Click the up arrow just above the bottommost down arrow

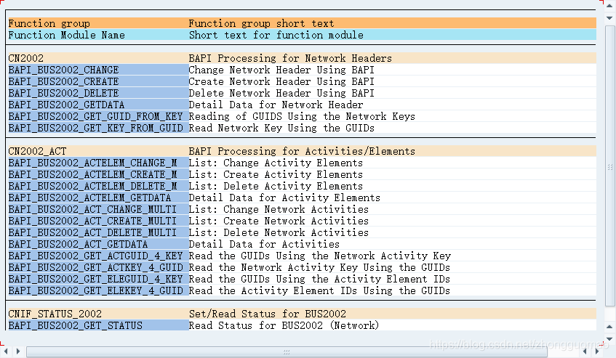pos(609,327)
